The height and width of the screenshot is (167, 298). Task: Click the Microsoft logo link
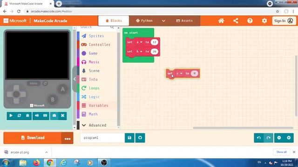click(15, 20)
